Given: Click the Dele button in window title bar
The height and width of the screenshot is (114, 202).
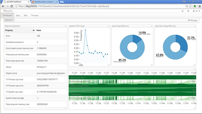Looking at the screenshot, I should (x=184, y=1).
